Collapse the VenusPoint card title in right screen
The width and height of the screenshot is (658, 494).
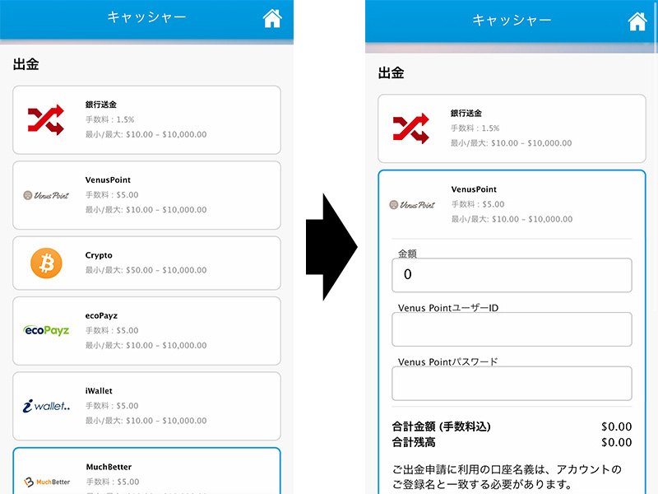click(x=474, y=189)
